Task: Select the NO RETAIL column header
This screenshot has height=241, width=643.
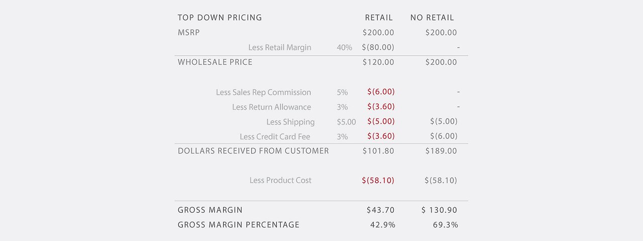Action: [432, 18]
